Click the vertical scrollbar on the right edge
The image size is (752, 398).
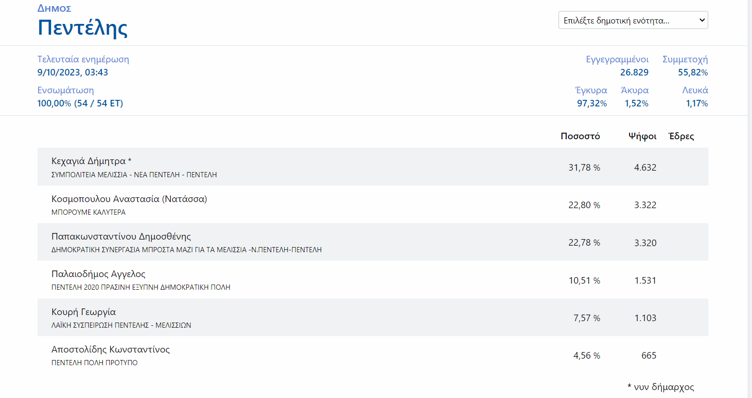(750, 199)
